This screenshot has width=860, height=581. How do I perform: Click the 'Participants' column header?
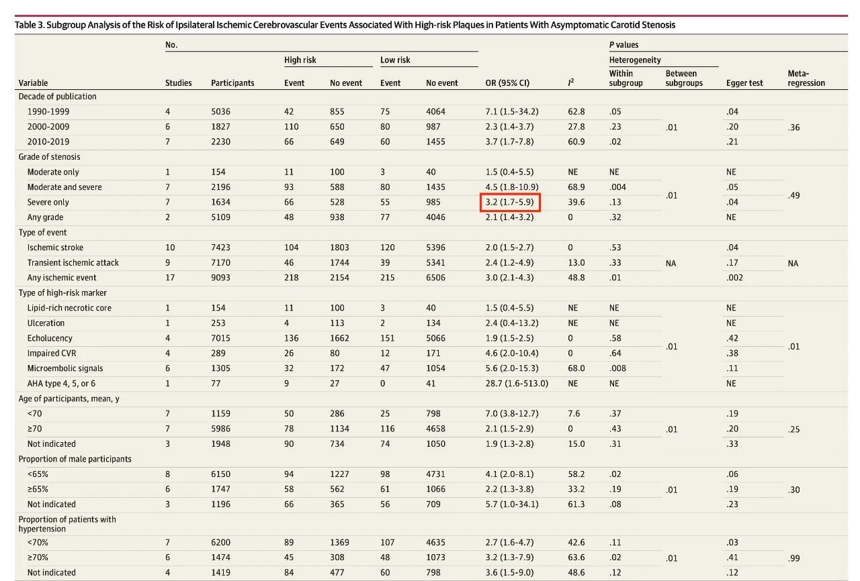pos(232,83)
